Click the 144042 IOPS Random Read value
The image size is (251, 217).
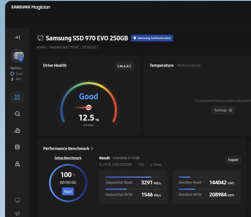tap(222, 183)
